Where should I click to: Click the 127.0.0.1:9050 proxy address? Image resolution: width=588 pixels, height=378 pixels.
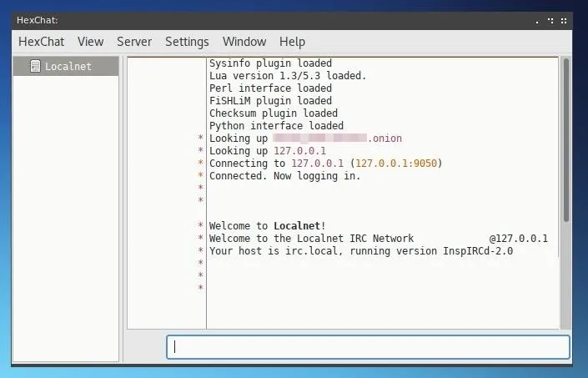396,163
